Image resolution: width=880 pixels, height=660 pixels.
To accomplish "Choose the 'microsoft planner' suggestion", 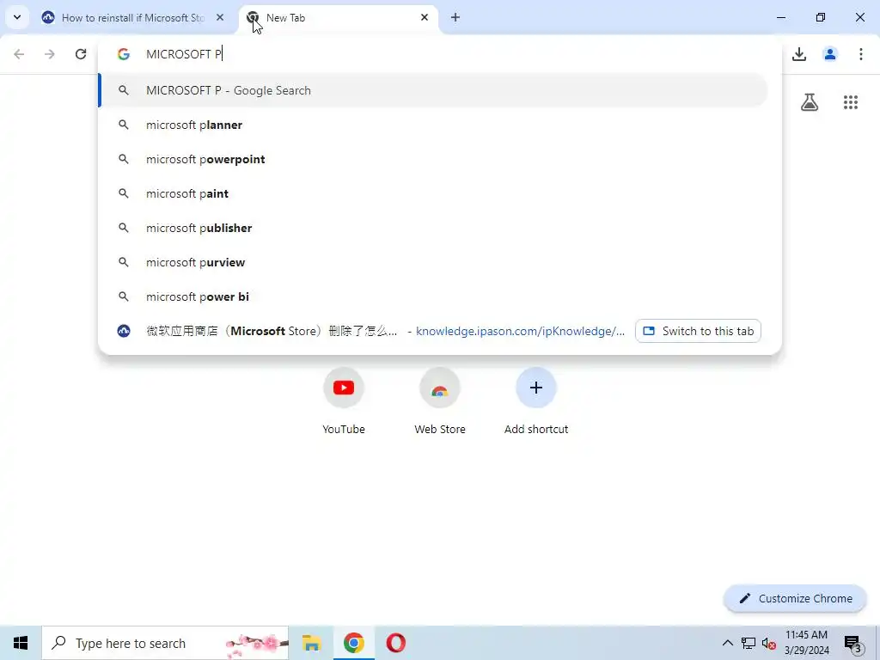I will (433, 125).
